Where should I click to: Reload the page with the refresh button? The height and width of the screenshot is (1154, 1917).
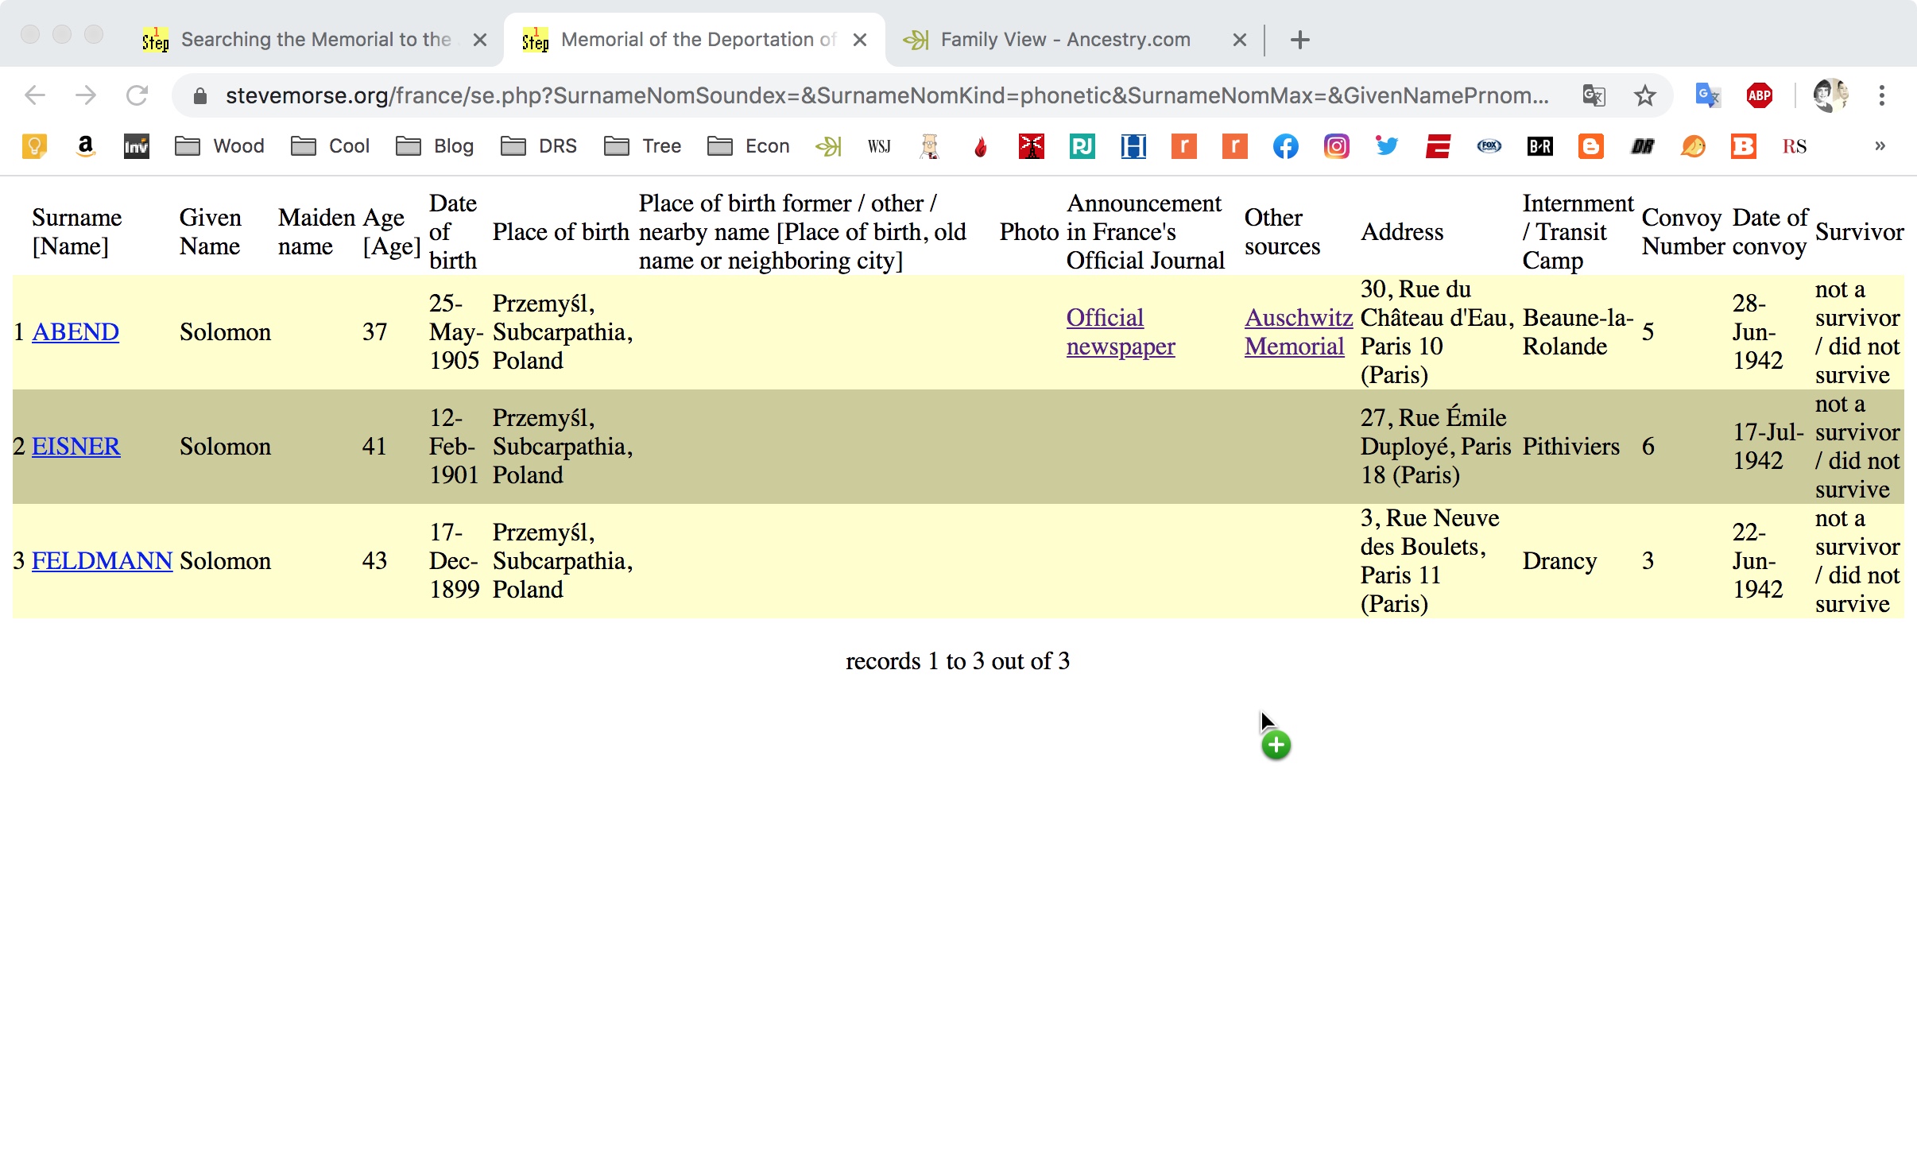[x=137, y=95]
